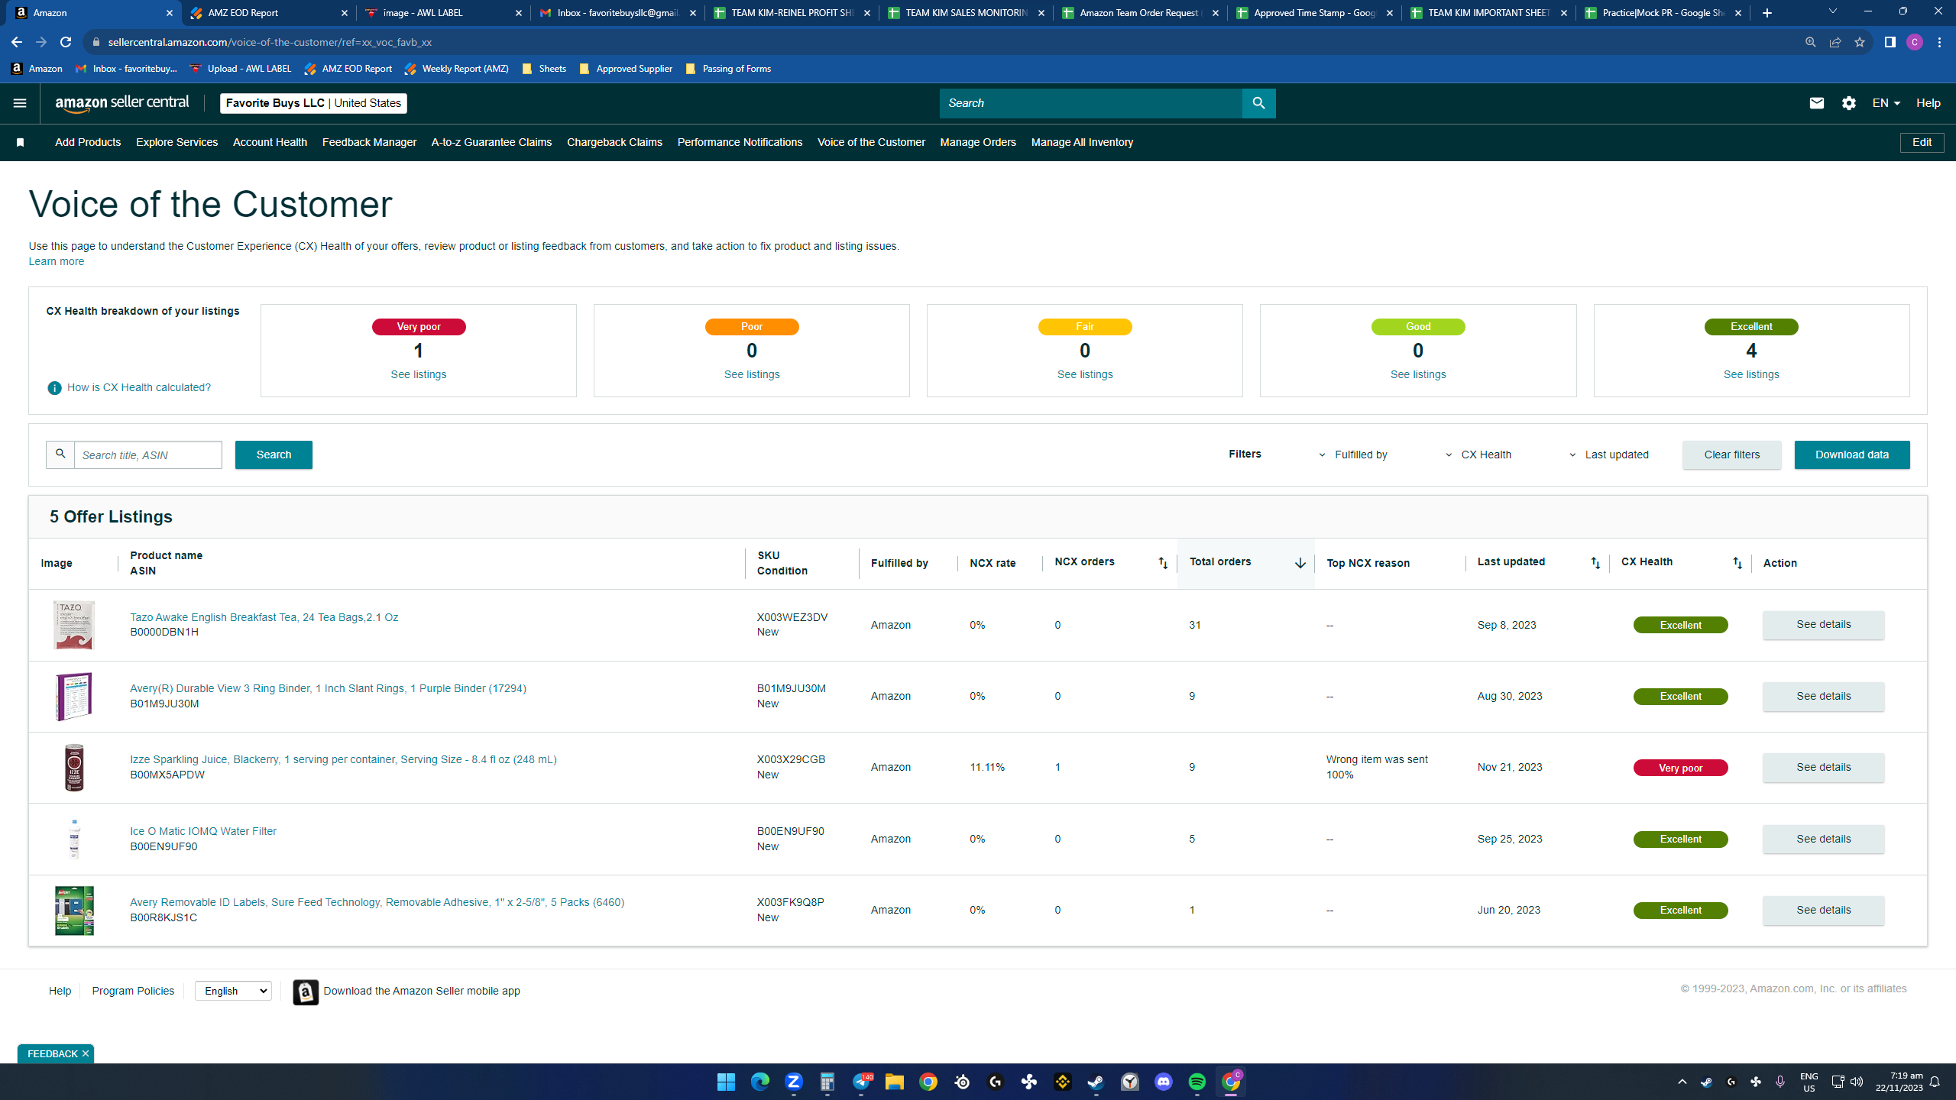Click the Seller Central search magnifier button
This screenshot has height=1100, width=1956.
pos(1258,103)
